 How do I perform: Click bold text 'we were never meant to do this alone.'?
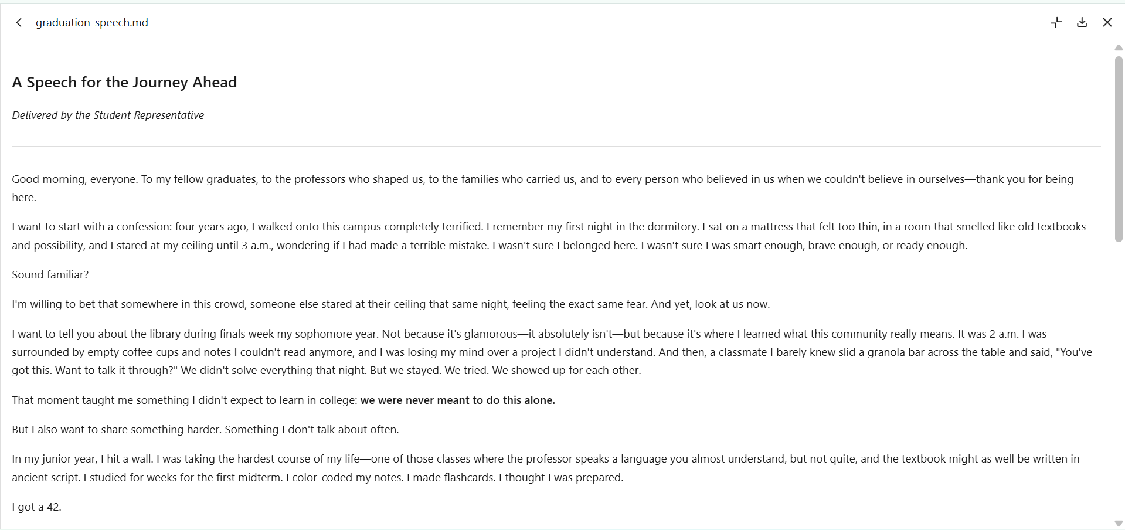[458, 400]
